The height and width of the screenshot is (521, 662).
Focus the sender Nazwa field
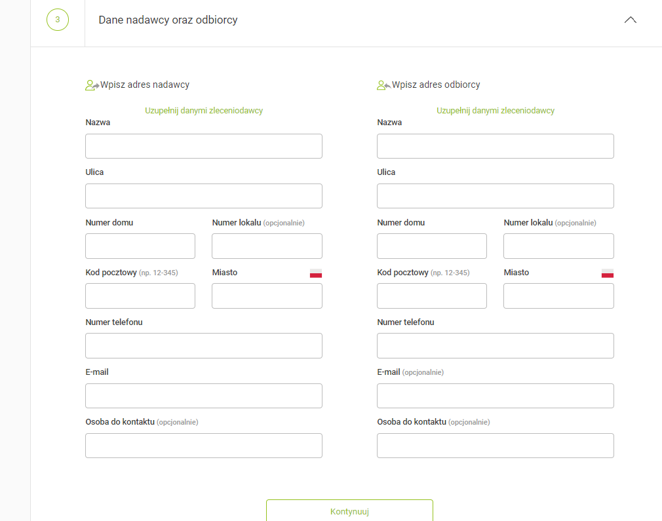[x=204, y=146]
